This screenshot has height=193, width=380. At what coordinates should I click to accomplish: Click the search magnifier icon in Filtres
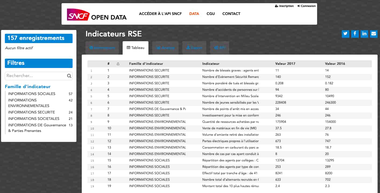click(x=69, y=76)
